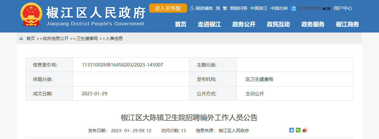Click the date value 2023-01-29 cell
This screenshot has height=139, width=379.
131,94
